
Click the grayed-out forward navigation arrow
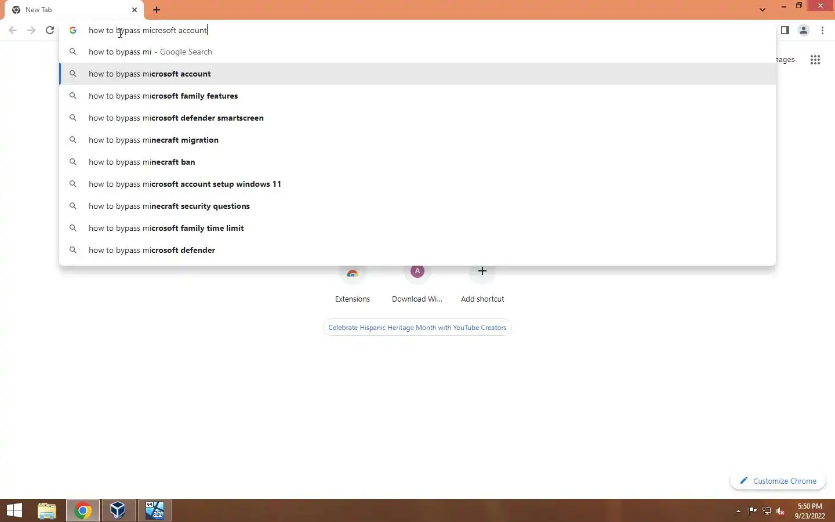tap(31, 30)
